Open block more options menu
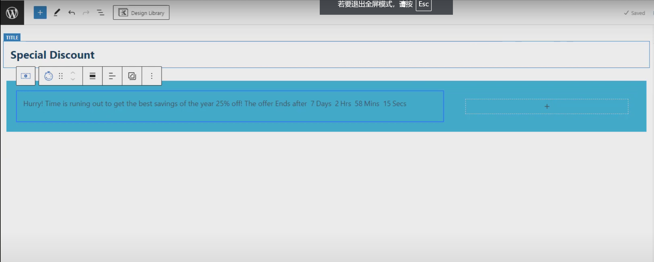 pyautogui.click(x=152, y=76)
